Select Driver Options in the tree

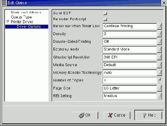[27, 26]
